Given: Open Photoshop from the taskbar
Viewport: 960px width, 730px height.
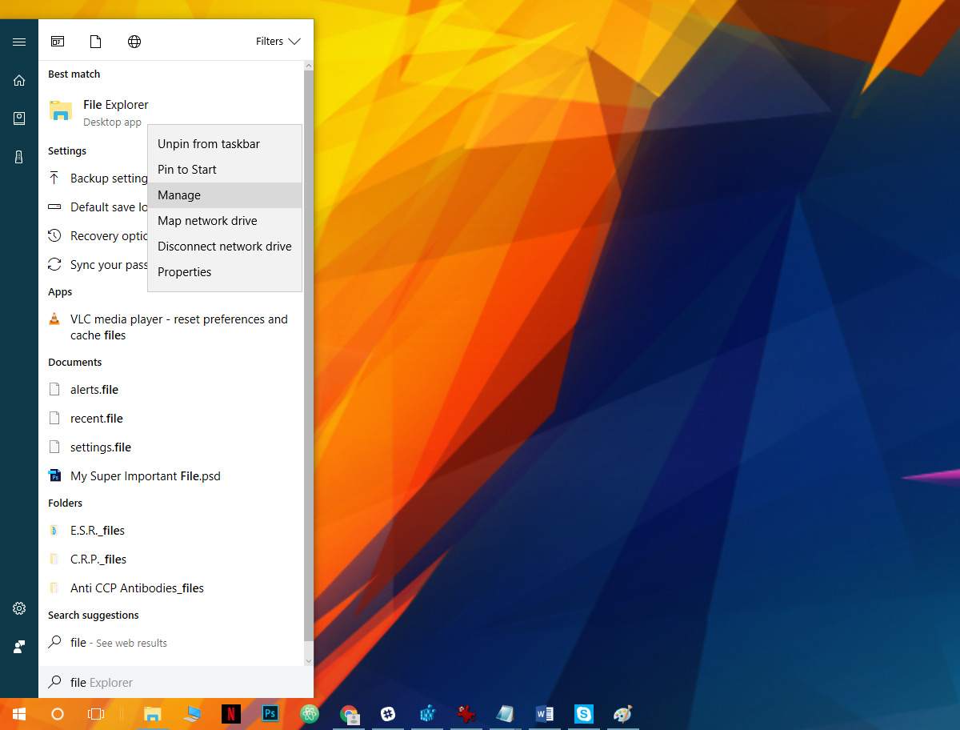Looking at the screenshot, I should click(270, 713).
